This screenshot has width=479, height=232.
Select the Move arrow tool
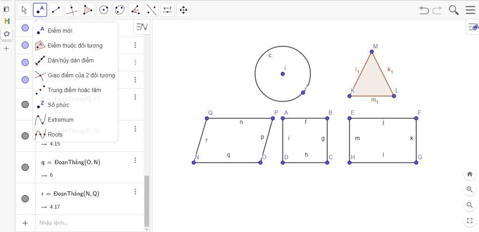[x=24, y=10]
